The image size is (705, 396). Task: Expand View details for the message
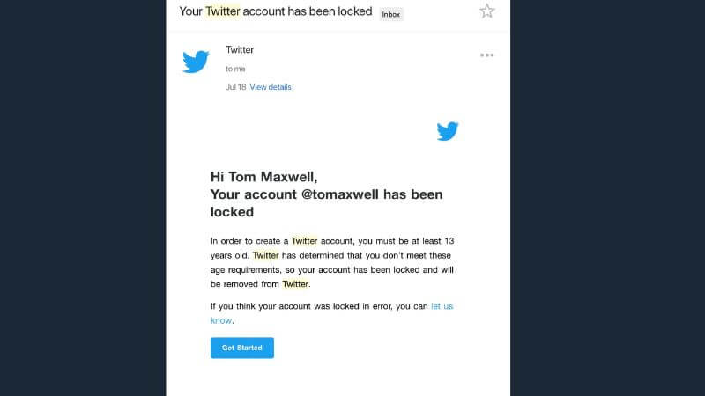271,87
